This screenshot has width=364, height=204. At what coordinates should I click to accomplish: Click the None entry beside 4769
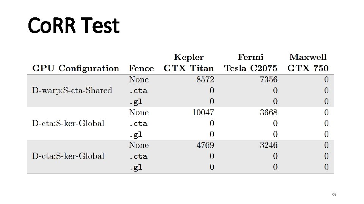[139, 145]
